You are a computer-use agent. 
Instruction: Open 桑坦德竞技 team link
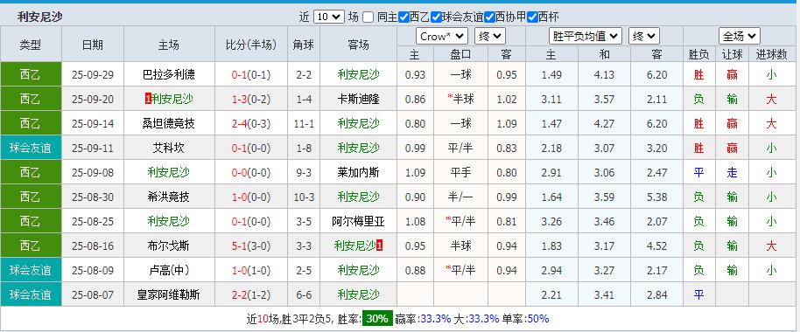pyautogui.click(x=169, y=124)
